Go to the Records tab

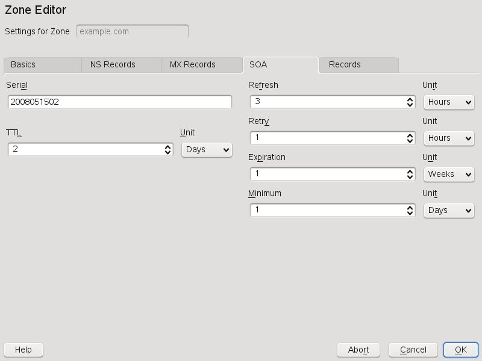[x=358, y=65]
